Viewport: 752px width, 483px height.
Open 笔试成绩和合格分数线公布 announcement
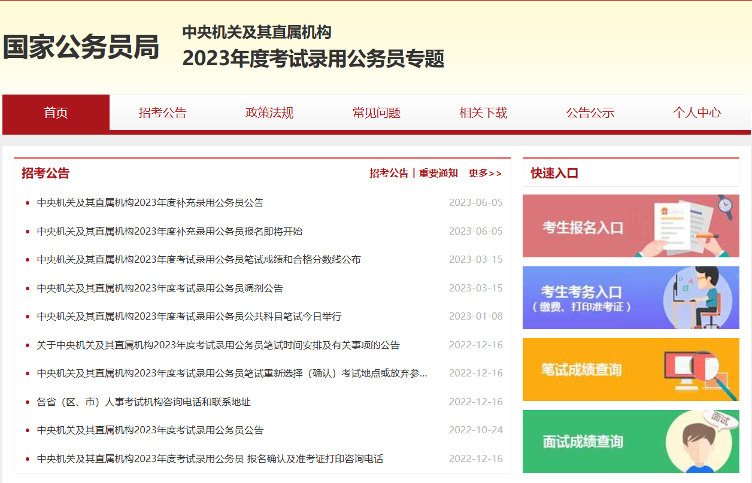pyautogui.click(x=199, y=259)
